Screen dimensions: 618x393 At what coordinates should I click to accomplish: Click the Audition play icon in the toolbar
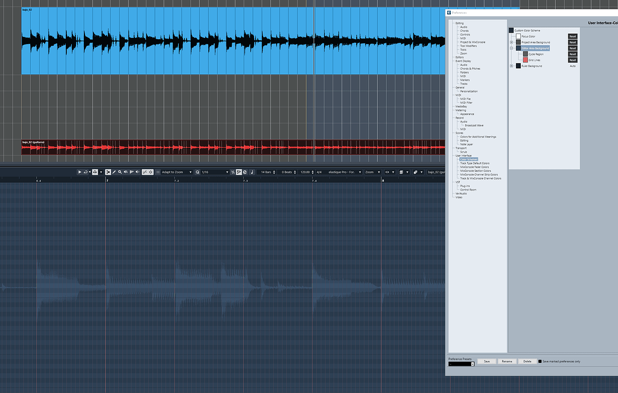coord(80,172)
